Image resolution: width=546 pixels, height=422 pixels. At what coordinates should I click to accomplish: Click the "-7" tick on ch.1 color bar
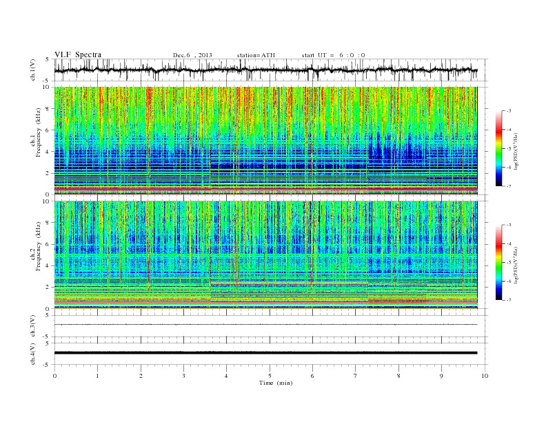pyautogui.click(x=508, y=186)
